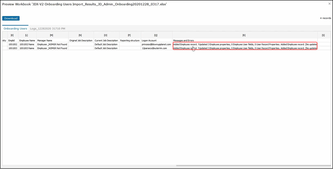This screenshot has width=333, height=169.
Task: Select the [L] column header
Action: [x=27, y=35]
